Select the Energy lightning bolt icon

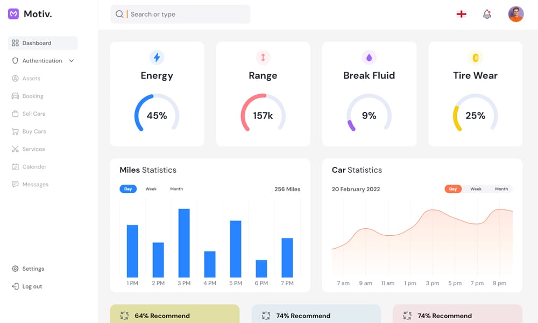[x=157, y=58]
